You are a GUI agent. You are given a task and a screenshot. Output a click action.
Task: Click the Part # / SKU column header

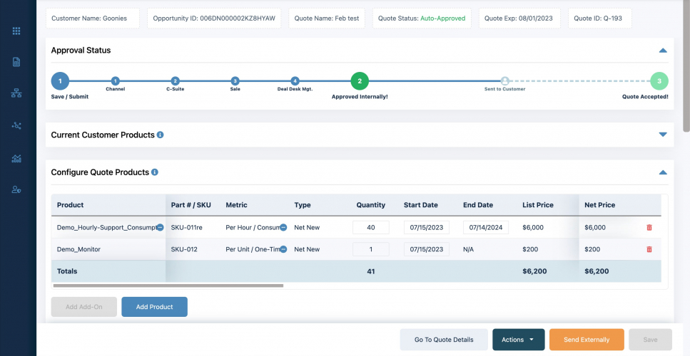(191, 205)
